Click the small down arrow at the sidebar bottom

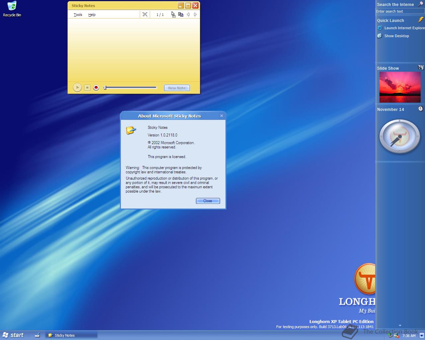400,325
